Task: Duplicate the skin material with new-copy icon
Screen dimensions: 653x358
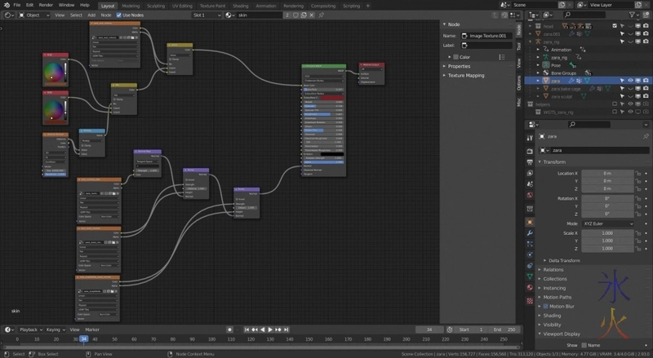Action: (304, 15)
